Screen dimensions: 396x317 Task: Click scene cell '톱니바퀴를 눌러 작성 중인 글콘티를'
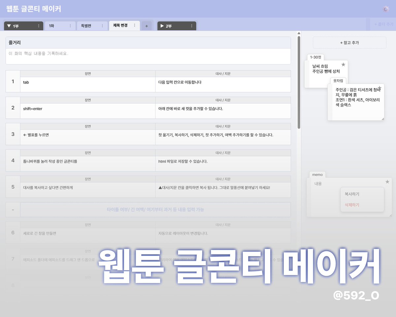(x=88, y=164)
